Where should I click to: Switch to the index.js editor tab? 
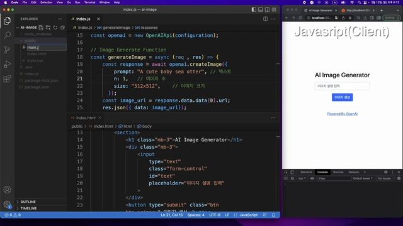coord(83,19)
